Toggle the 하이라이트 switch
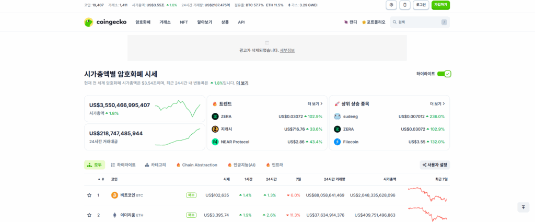 click(x=444, y=74)
